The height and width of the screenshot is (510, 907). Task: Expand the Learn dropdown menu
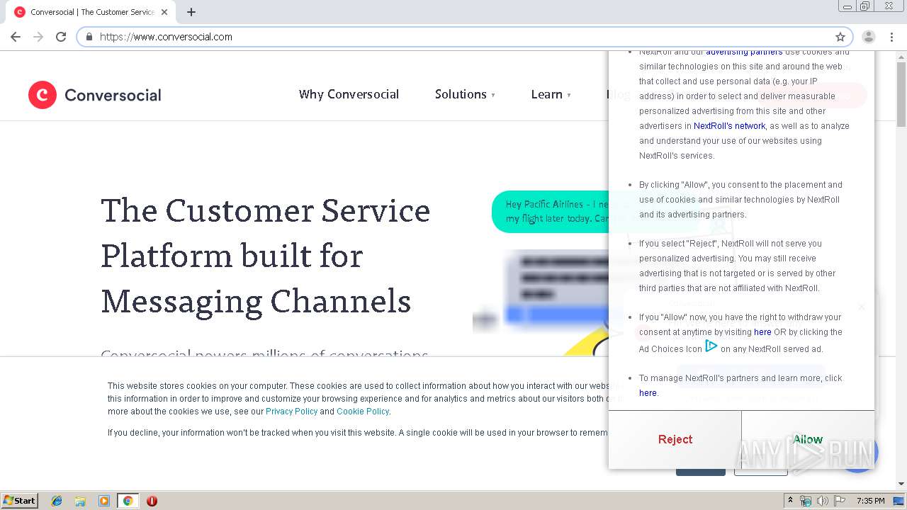point(551,94)
